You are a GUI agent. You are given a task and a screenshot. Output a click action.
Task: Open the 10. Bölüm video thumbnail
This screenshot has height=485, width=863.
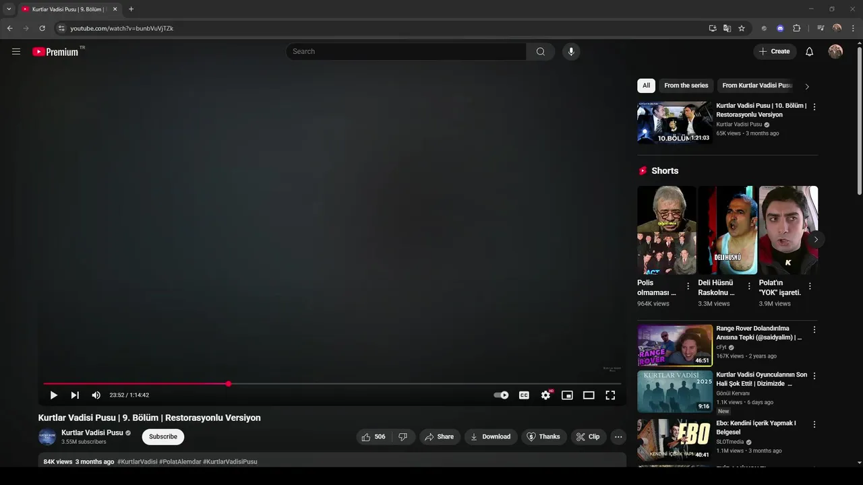pos(675,123)
